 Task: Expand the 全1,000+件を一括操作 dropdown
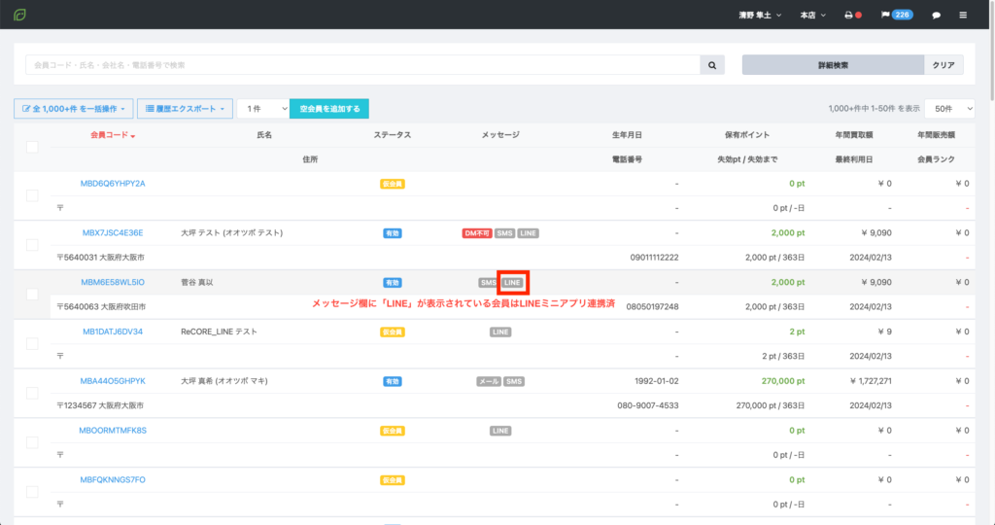point(74,109)
